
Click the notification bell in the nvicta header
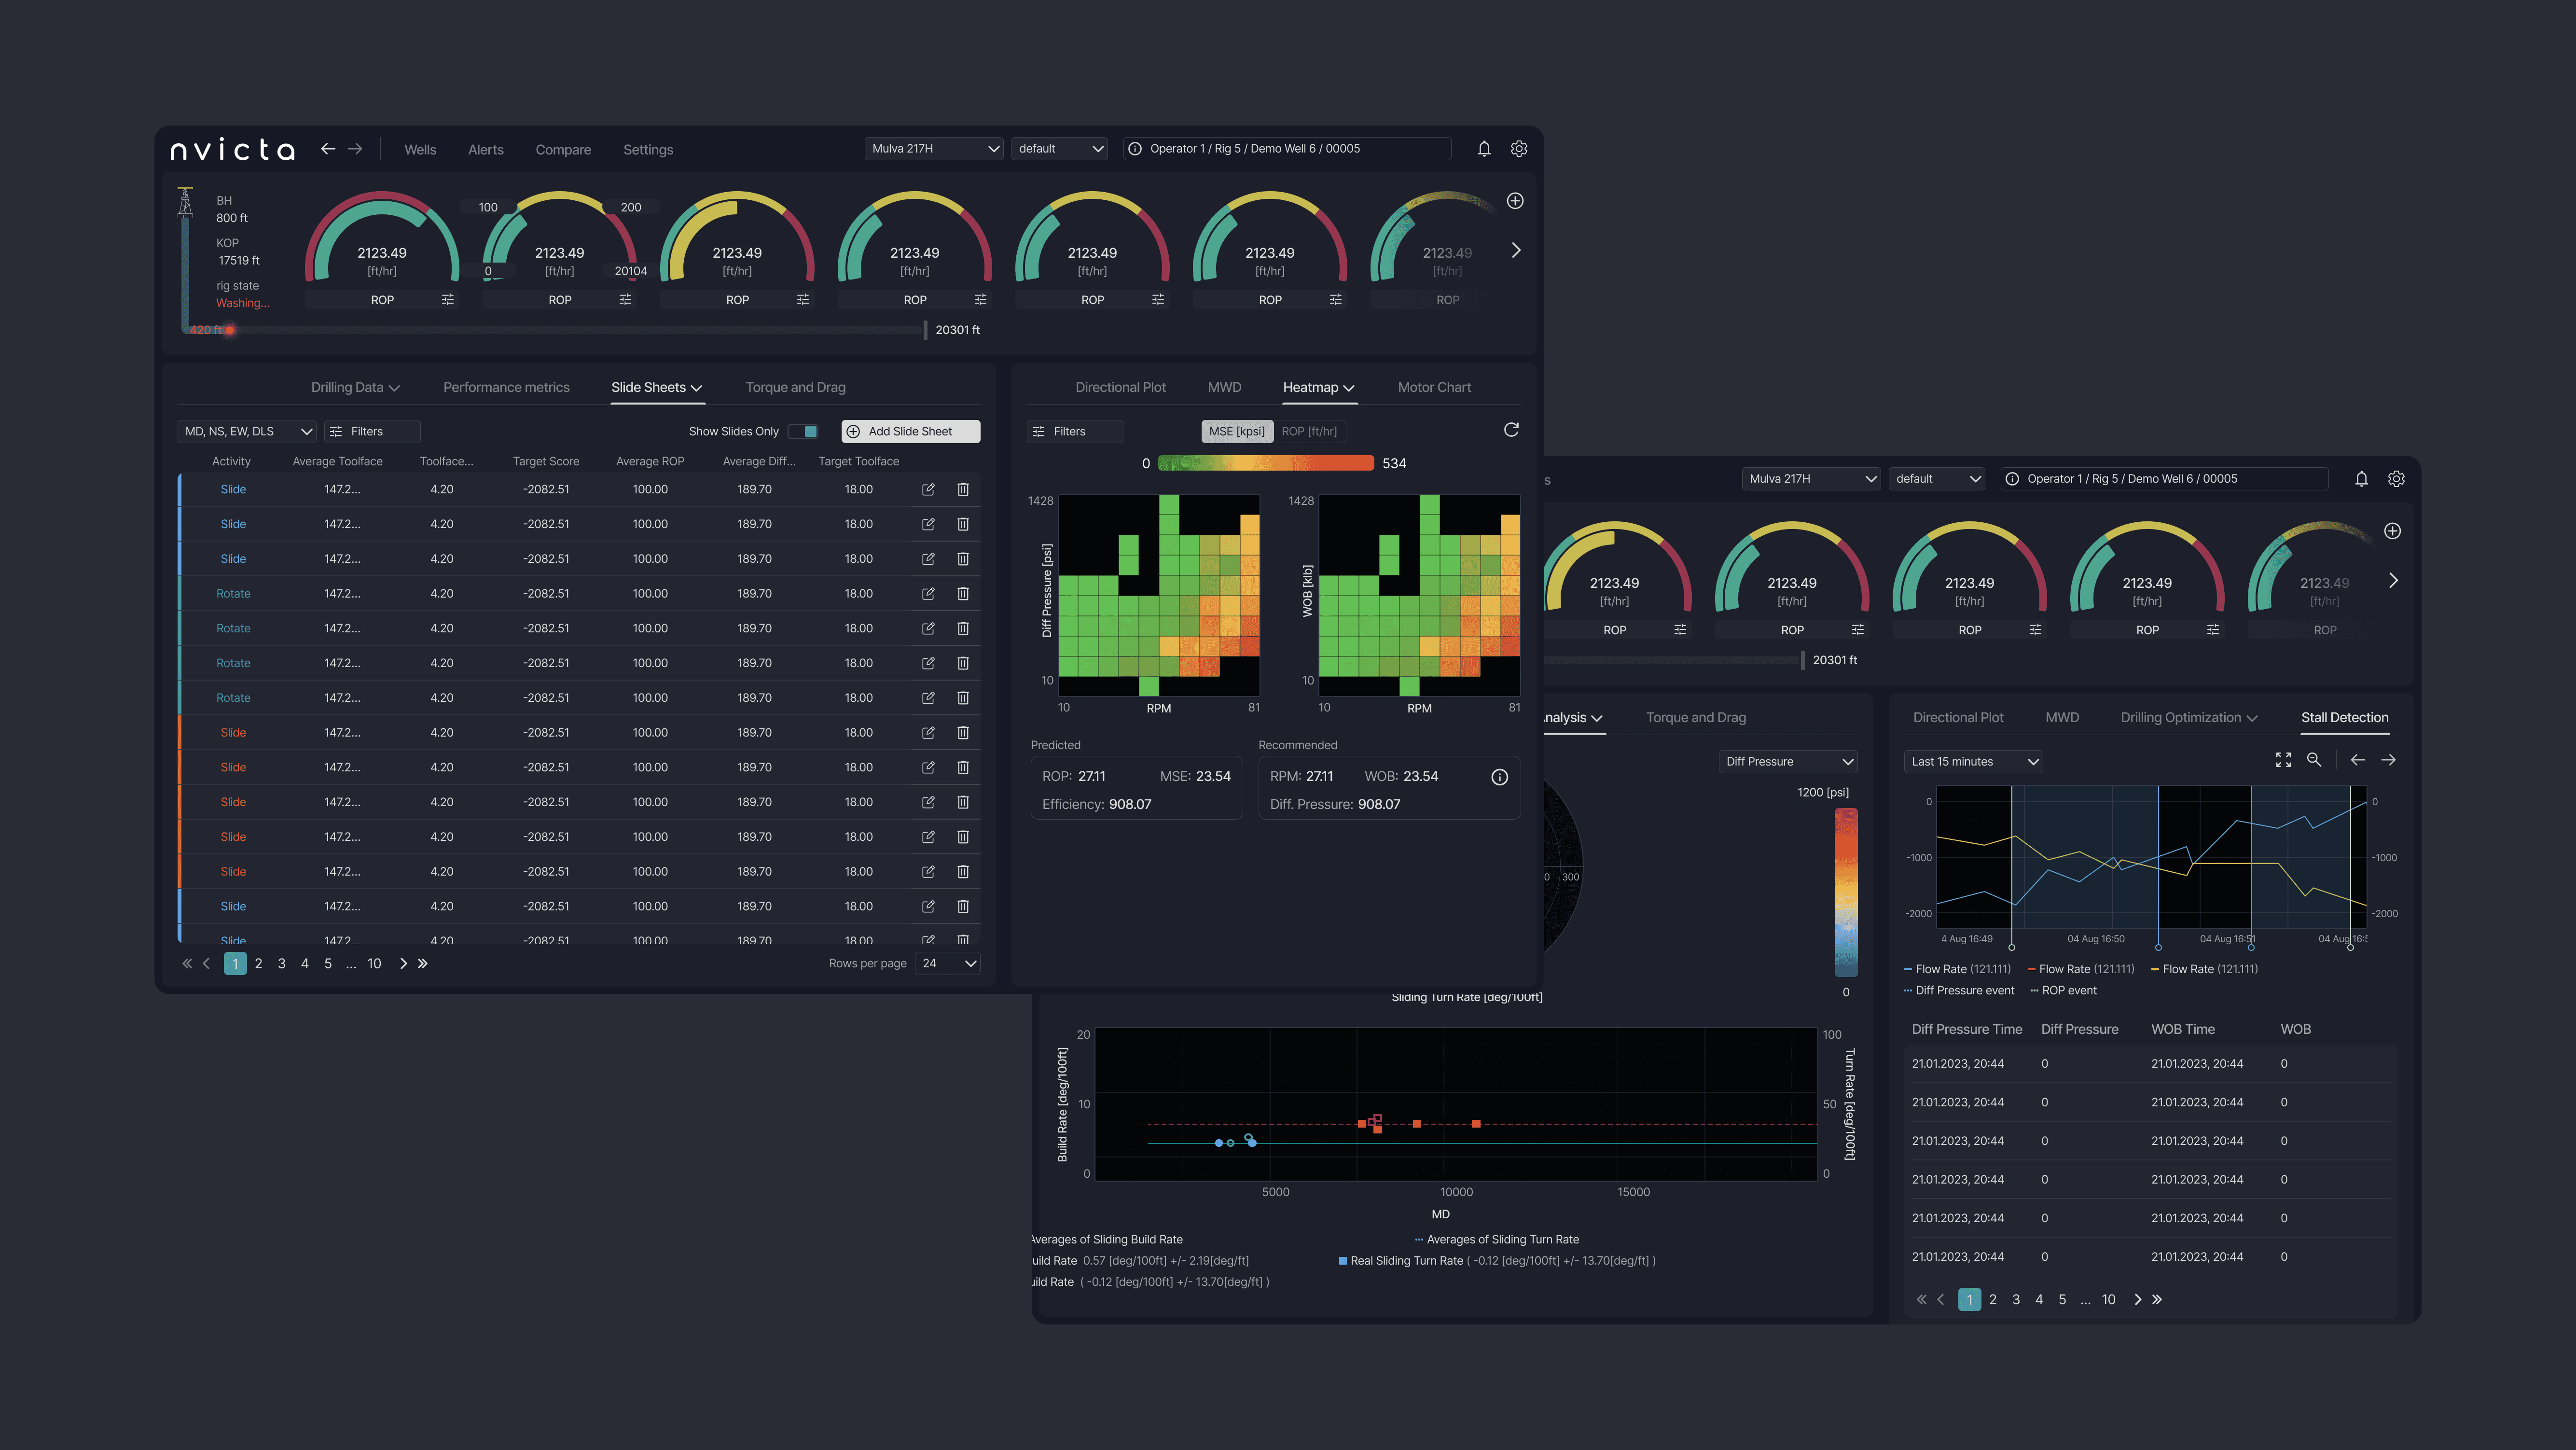[x=1484, y=149]
